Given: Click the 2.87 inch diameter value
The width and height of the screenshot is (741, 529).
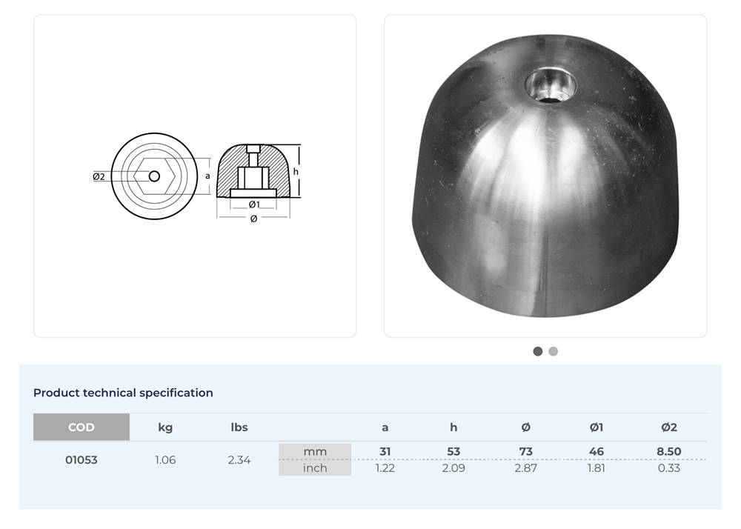Looking at the screenshot, I should 525,468.
